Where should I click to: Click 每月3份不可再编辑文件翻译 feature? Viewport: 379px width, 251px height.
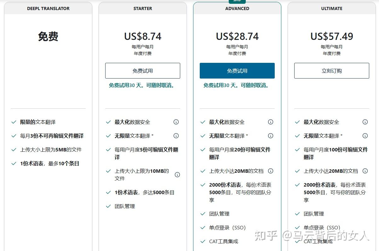[52, 136]
